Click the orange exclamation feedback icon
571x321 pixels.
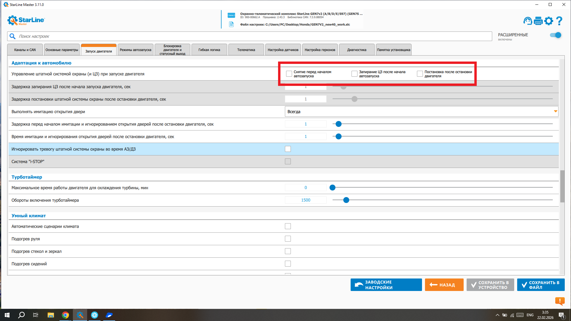click(560, 301)
